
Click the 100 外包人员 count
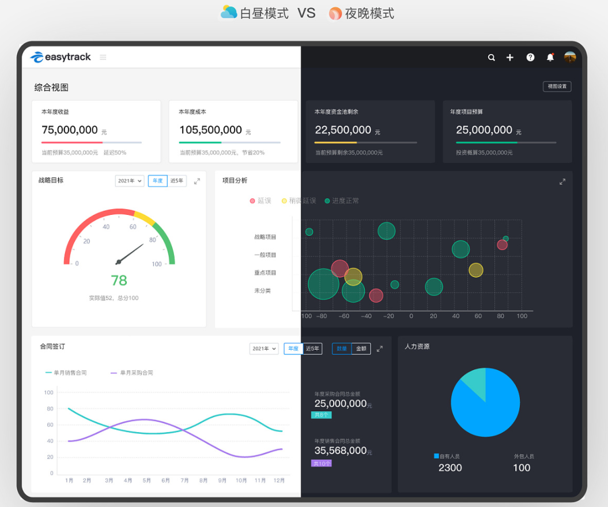[522, 468]
